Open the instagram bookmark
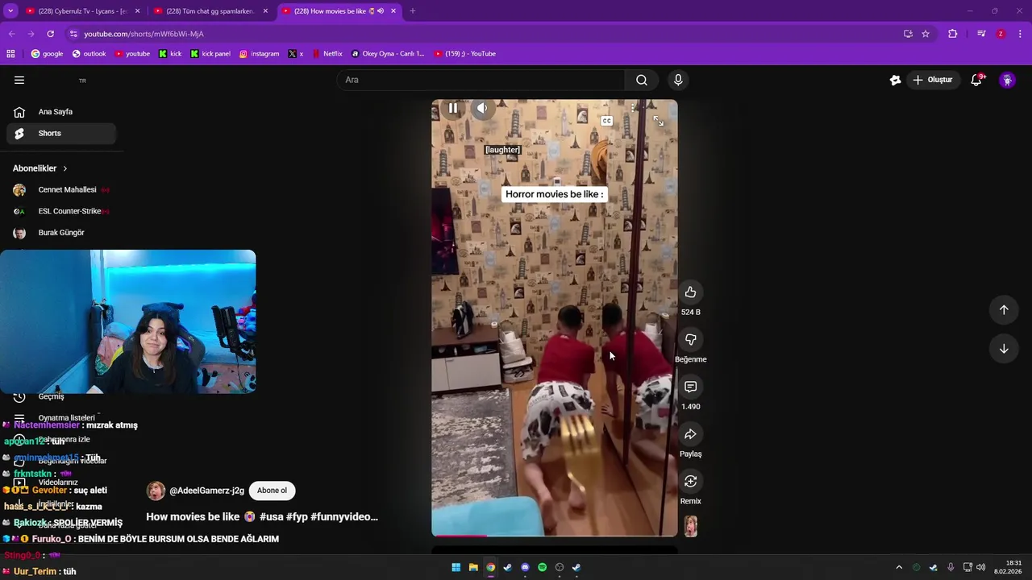The image size is (1032, 580). click(259, 54)
